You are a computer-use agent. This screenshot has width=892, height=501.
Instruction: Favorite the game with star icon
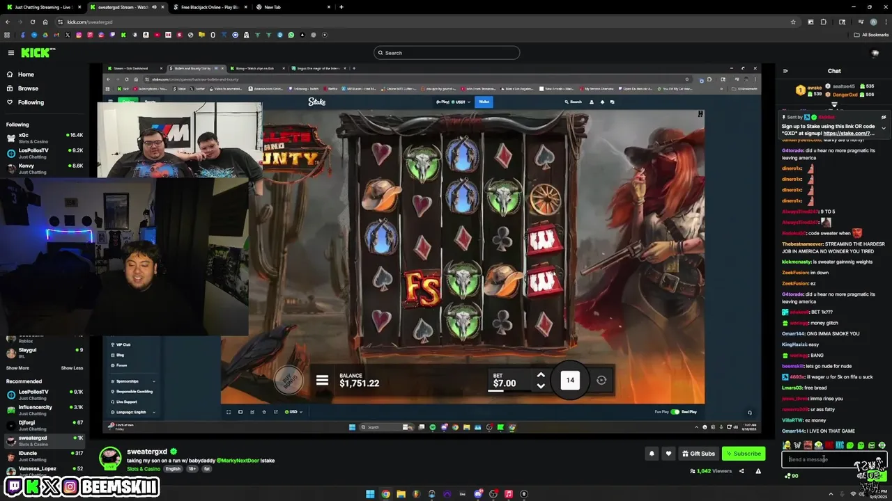pyautogui.click(x=264, y=412)
